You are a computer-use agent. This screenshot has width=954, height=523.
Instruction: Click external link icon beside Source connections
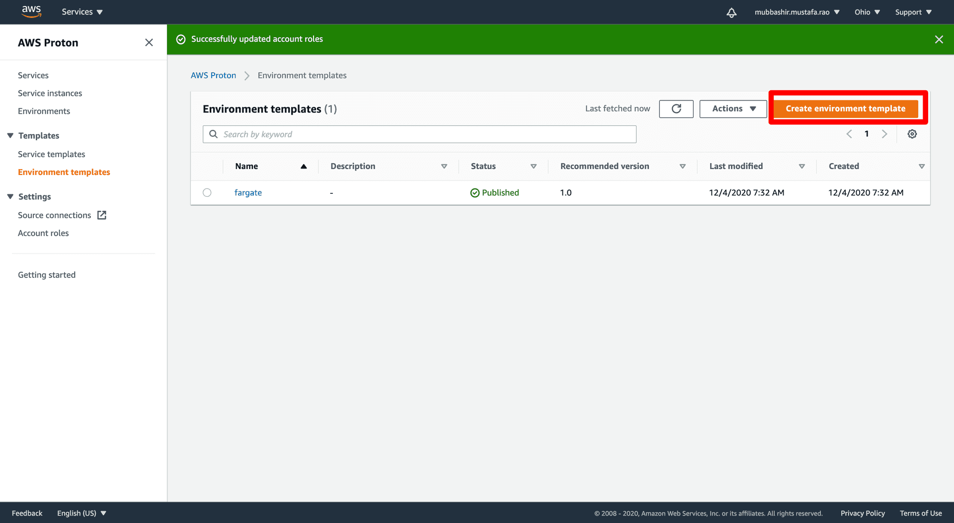coord(102,215)
